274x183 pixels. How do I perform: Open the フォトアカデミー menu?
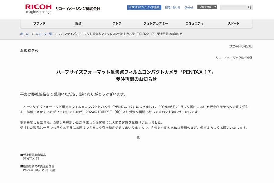tap(156, 23)
